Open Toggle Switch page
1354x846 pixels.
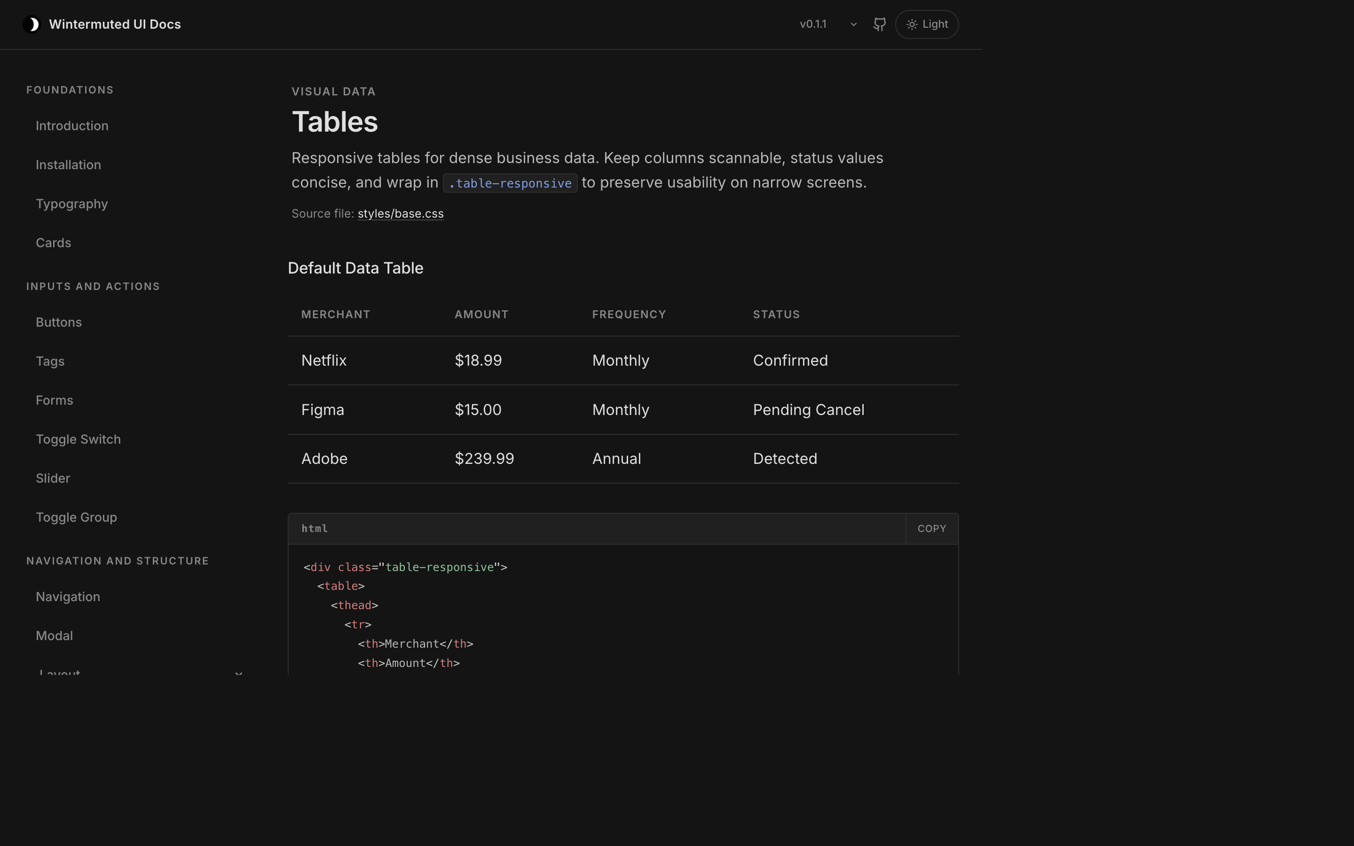[x=79, y=439]
